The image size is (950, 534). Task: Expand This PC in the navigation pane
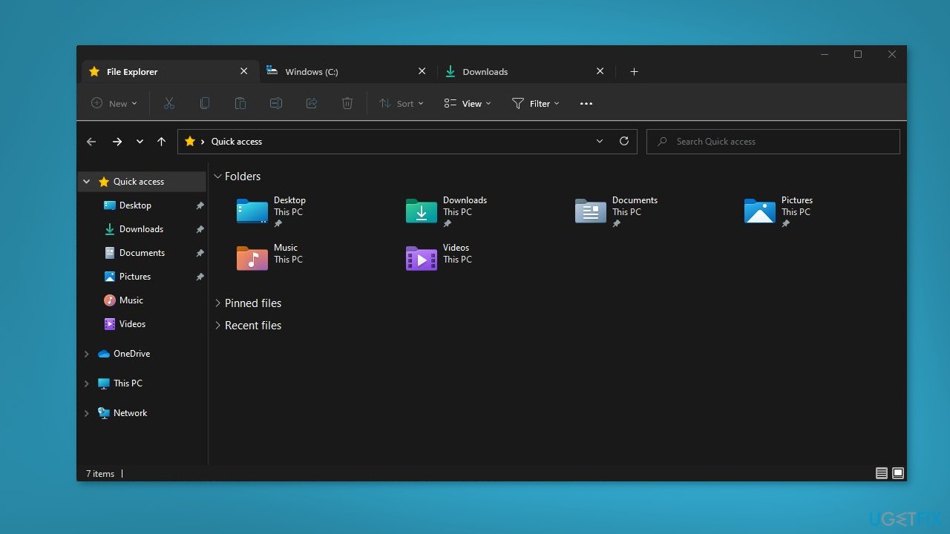tap(86, 383)
